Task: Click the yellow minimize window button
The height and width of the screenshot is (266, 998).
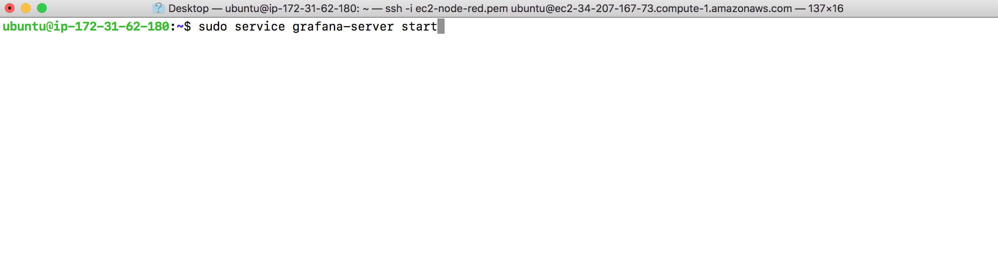Action: click(x=26, y=8)
